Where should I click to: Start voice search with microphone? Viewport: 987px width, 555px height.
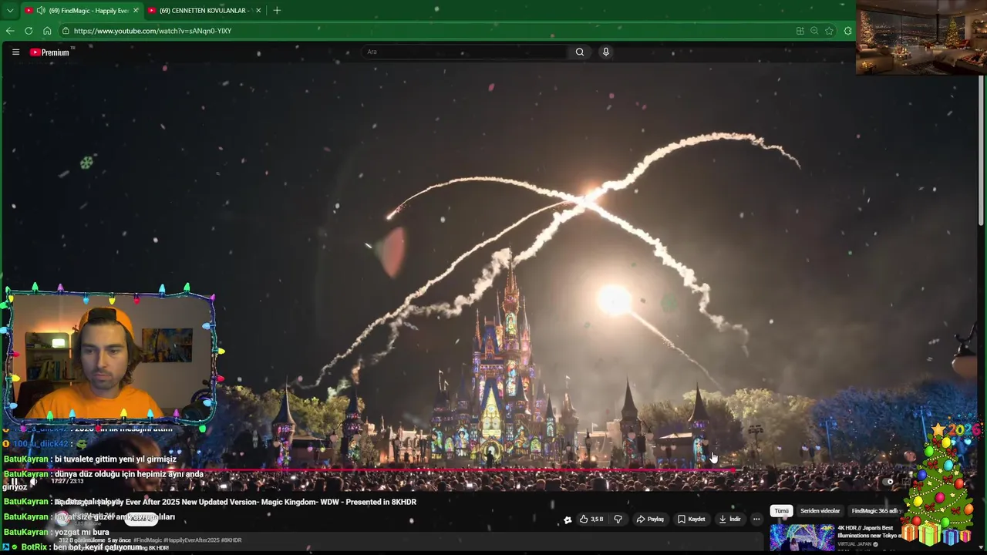[606, 52]
